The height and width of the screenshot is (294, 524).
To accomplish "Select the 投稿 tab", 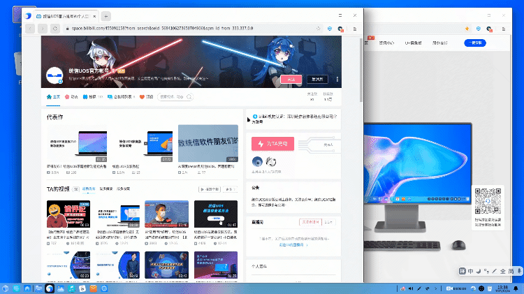I will pos(92,97).
